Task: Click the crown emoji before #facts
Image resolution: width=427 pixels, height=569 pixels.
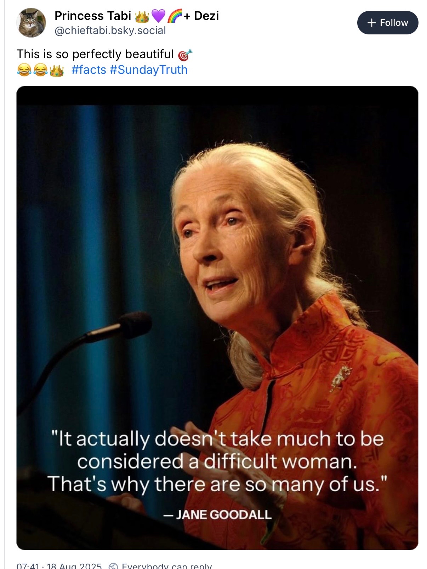Action: [57, 70]
